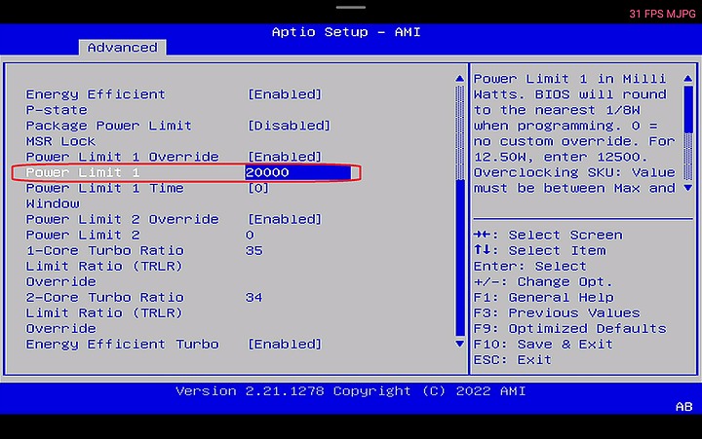Click F1: General Help hint
The image size is (702, 439).
pos(543,297)
